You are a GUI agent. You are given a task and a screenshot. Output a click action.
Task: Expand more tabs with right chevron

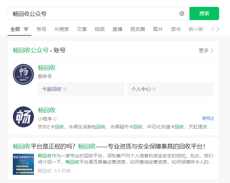pyautogui.click(x=218, y=29)
